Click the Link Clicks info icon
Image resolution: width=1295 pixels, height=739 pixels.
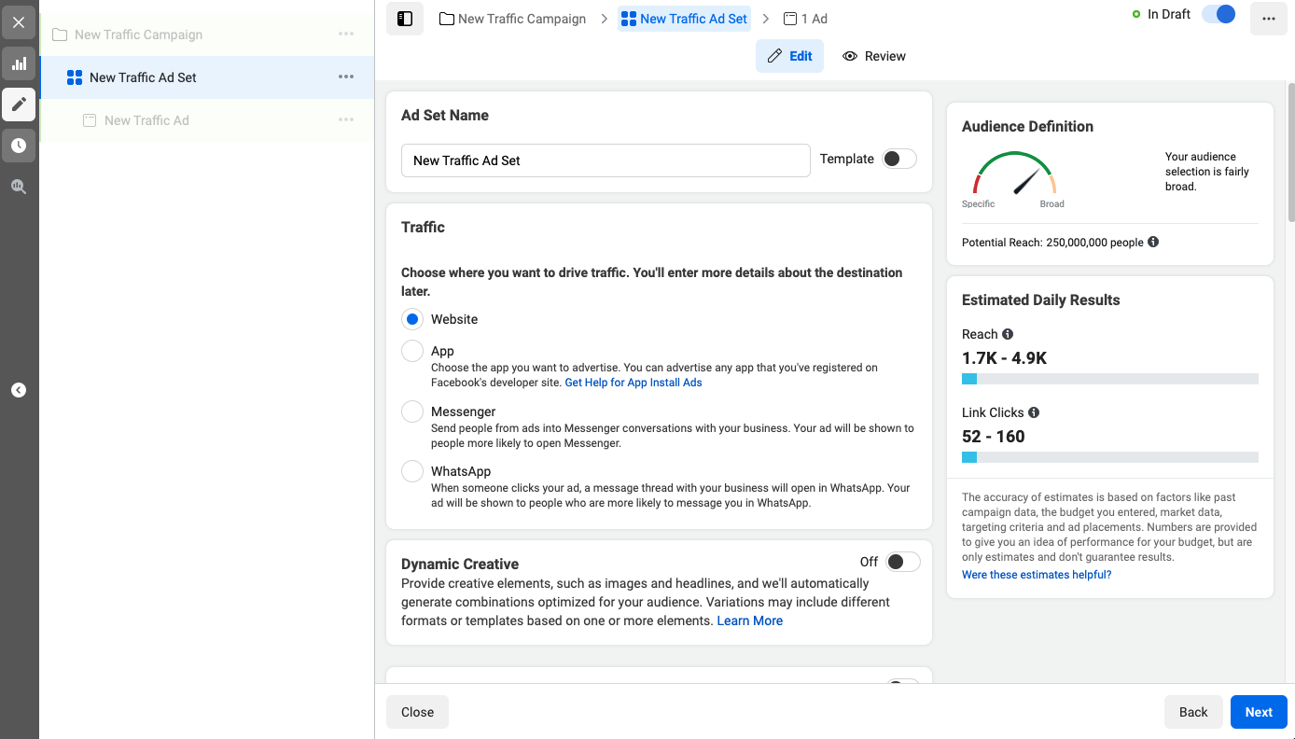(1034, 412)
